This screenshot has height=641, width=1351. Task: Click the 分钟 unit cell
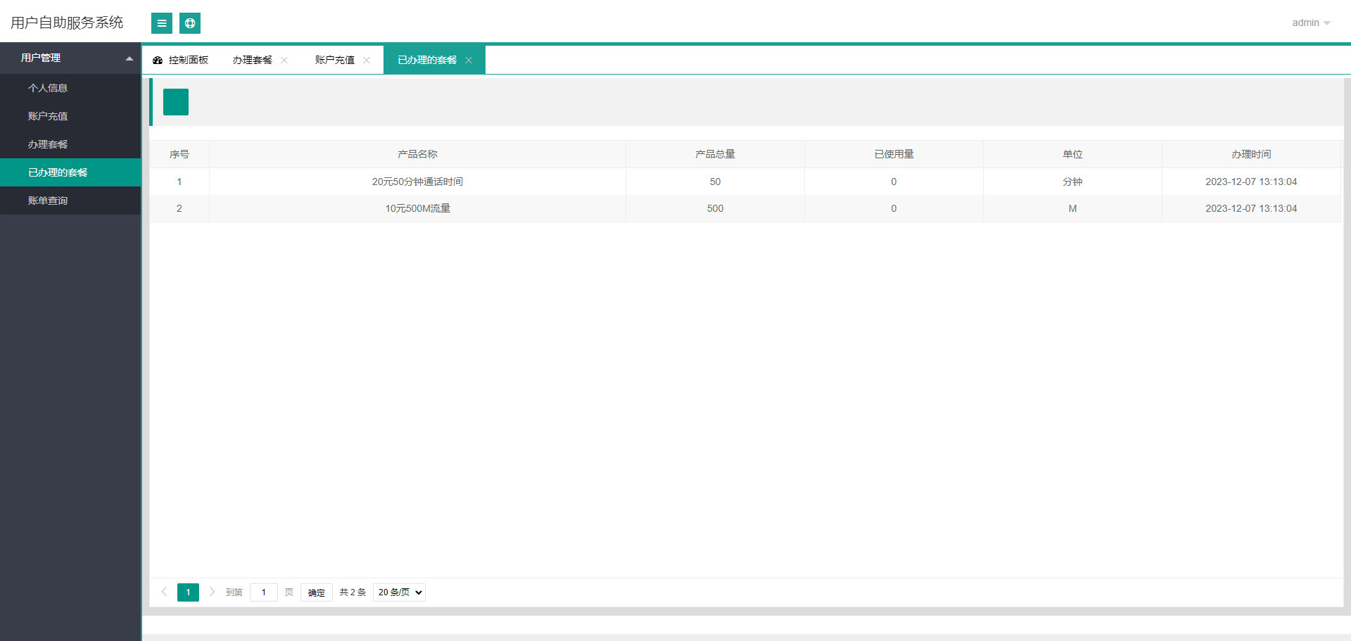[1072, 182]
